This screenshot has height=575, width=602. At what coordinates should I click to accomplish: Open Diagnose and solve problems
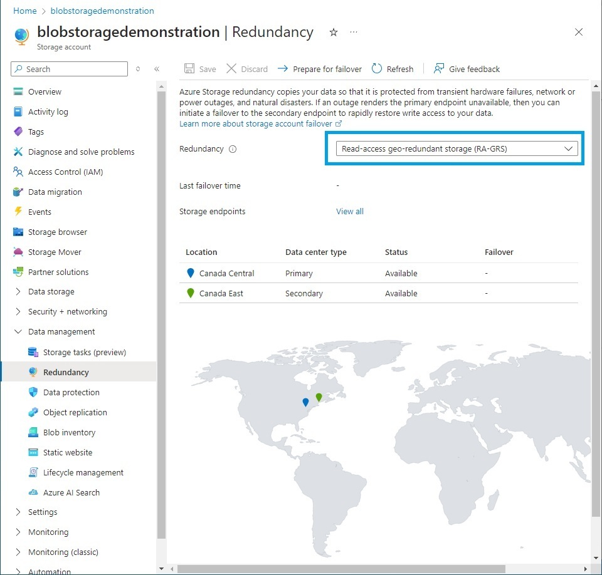click(81, 152)
